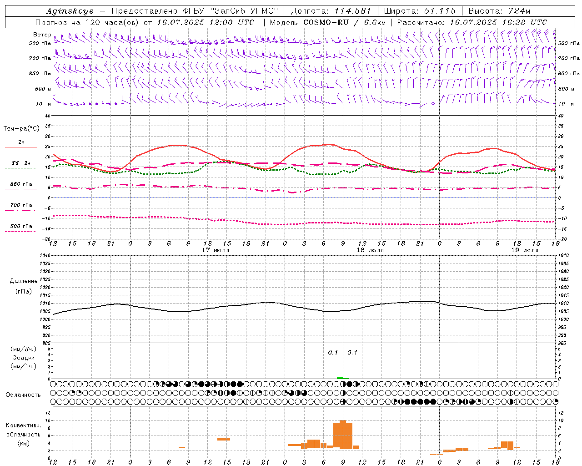This screenshot has height=466, width=582.
Task: Click "Рассчитано: 16.07.2025 16:38 UTC" timestamp
Action: [472, 22]
